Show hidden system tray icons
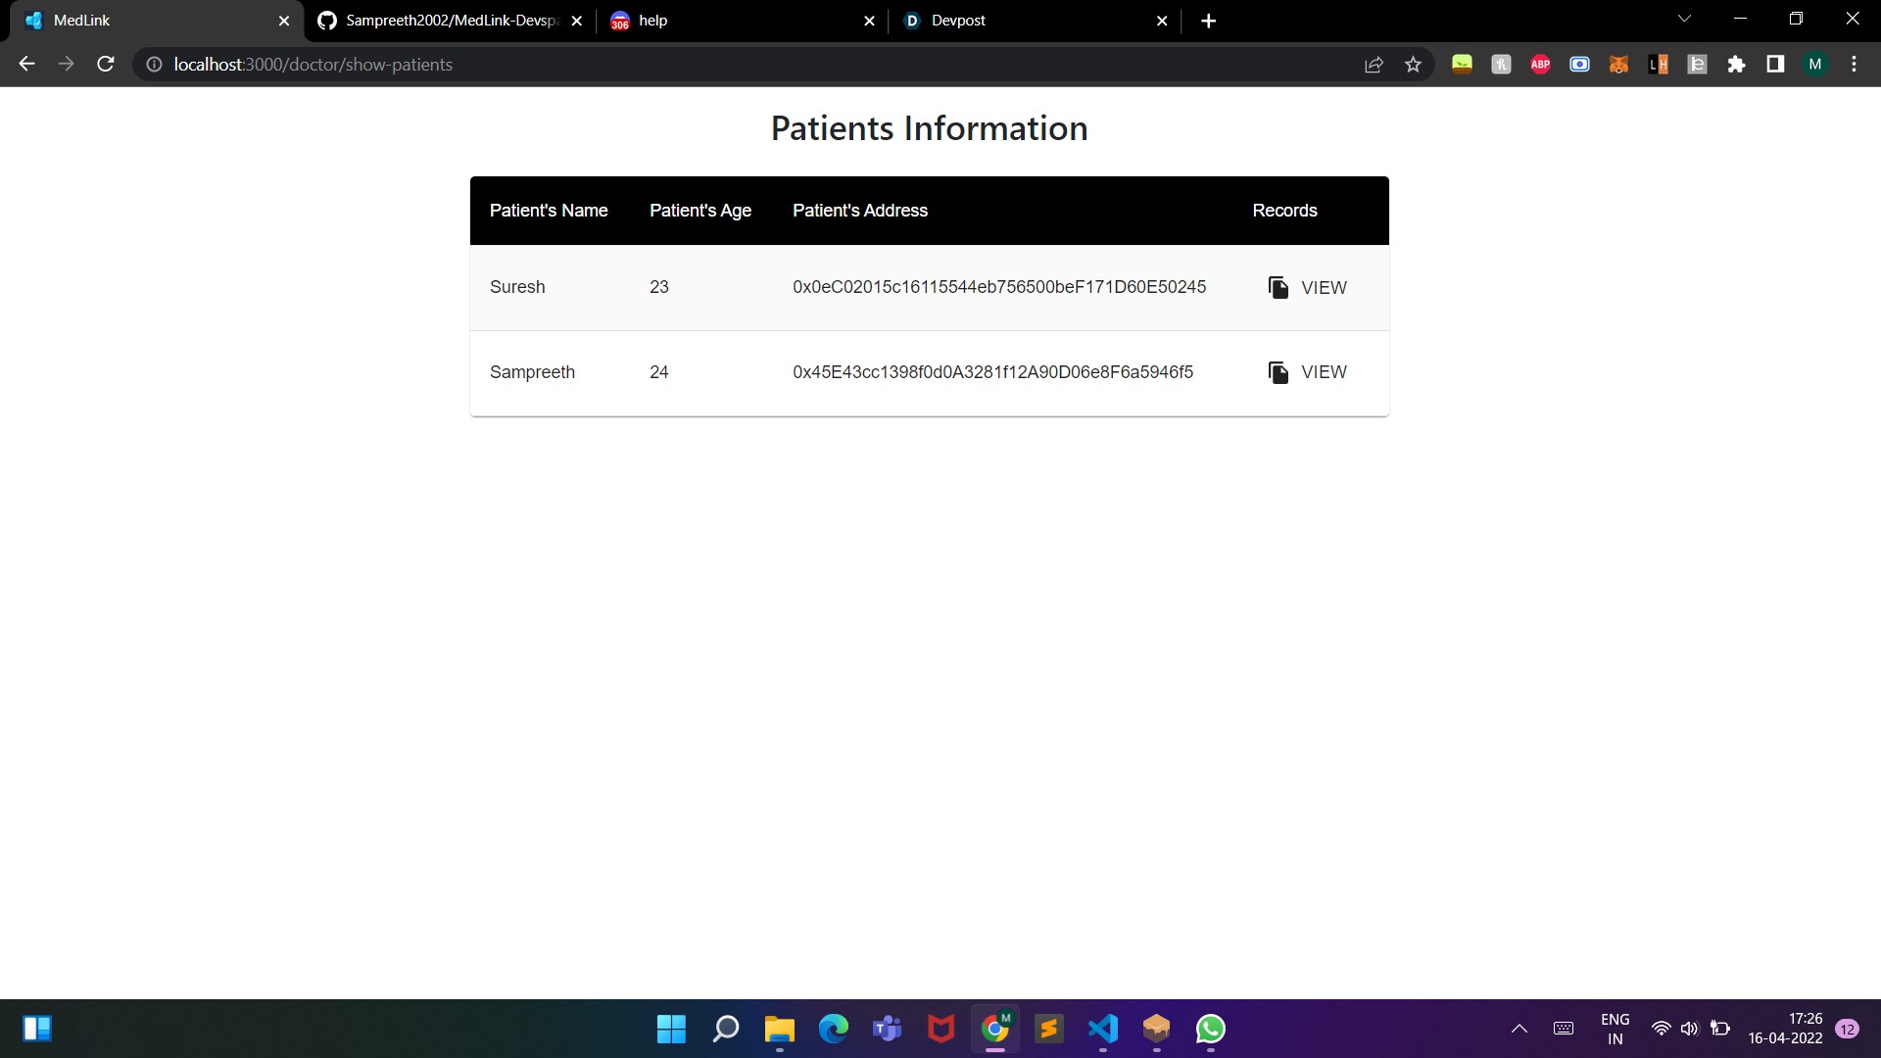The width and height of the screenshot is (1881, 1058). pyautogui.click(x=1519, y=1029)
